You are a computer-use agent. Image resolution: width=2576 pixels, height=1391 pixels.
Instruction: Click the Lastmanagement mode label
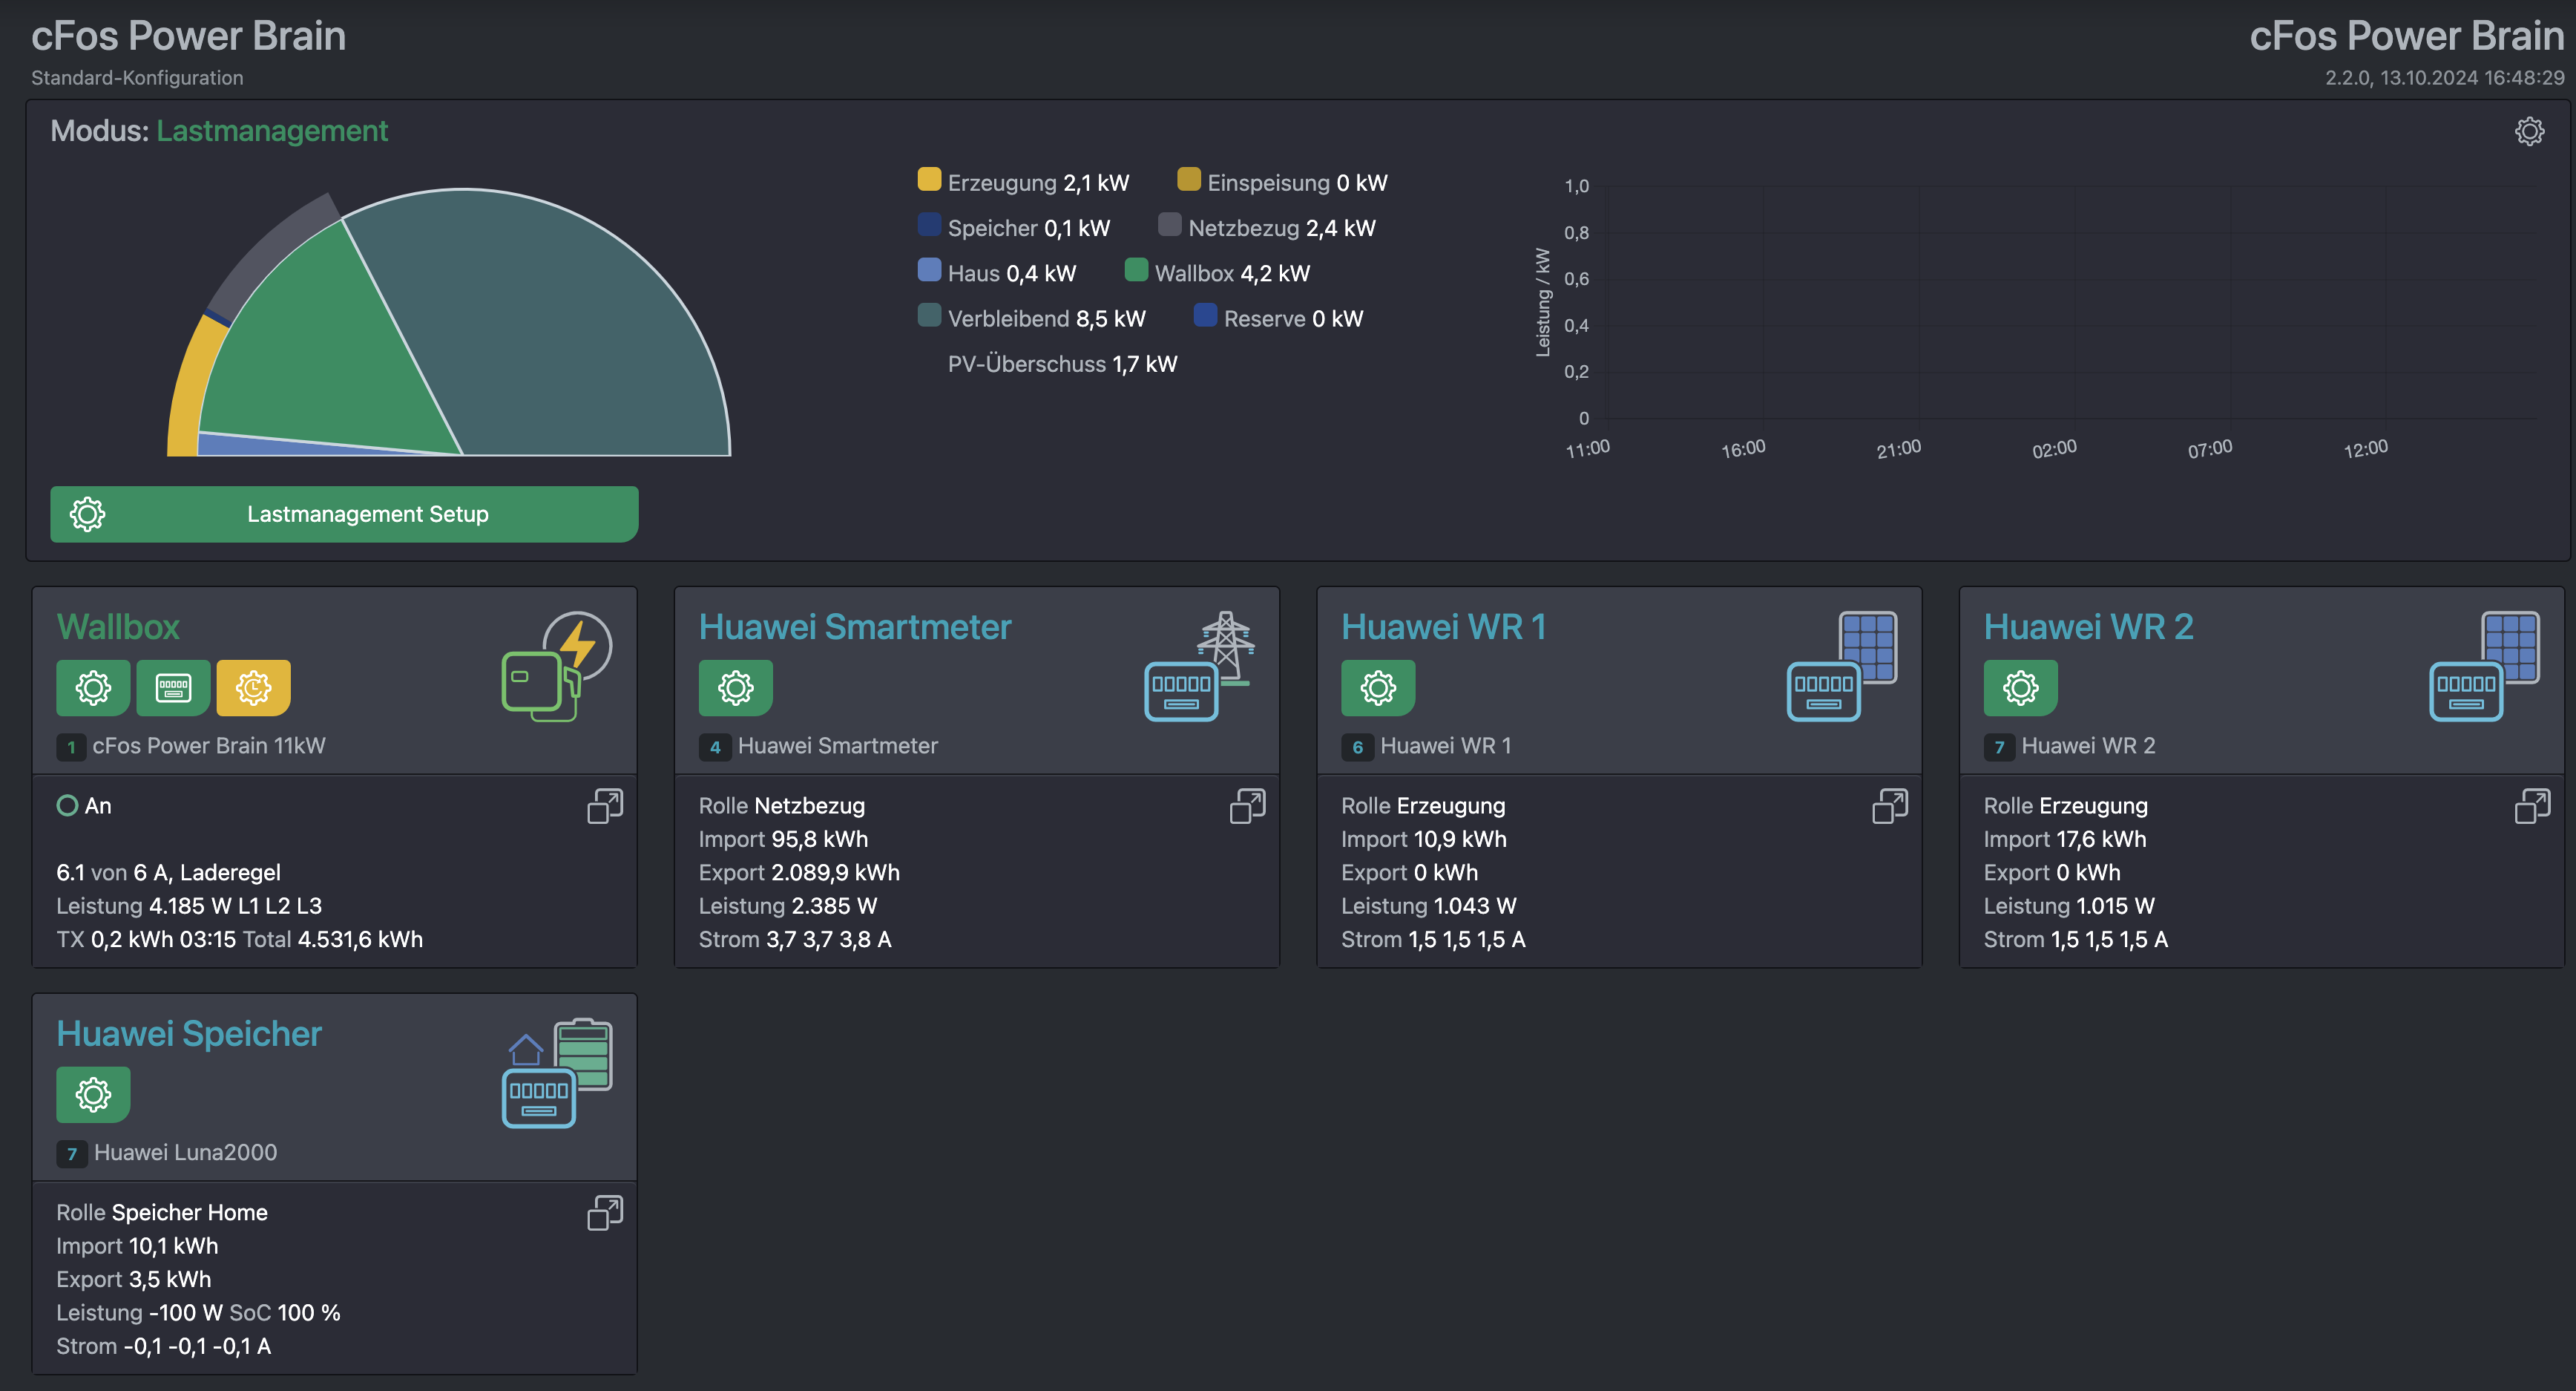[272, 131]
